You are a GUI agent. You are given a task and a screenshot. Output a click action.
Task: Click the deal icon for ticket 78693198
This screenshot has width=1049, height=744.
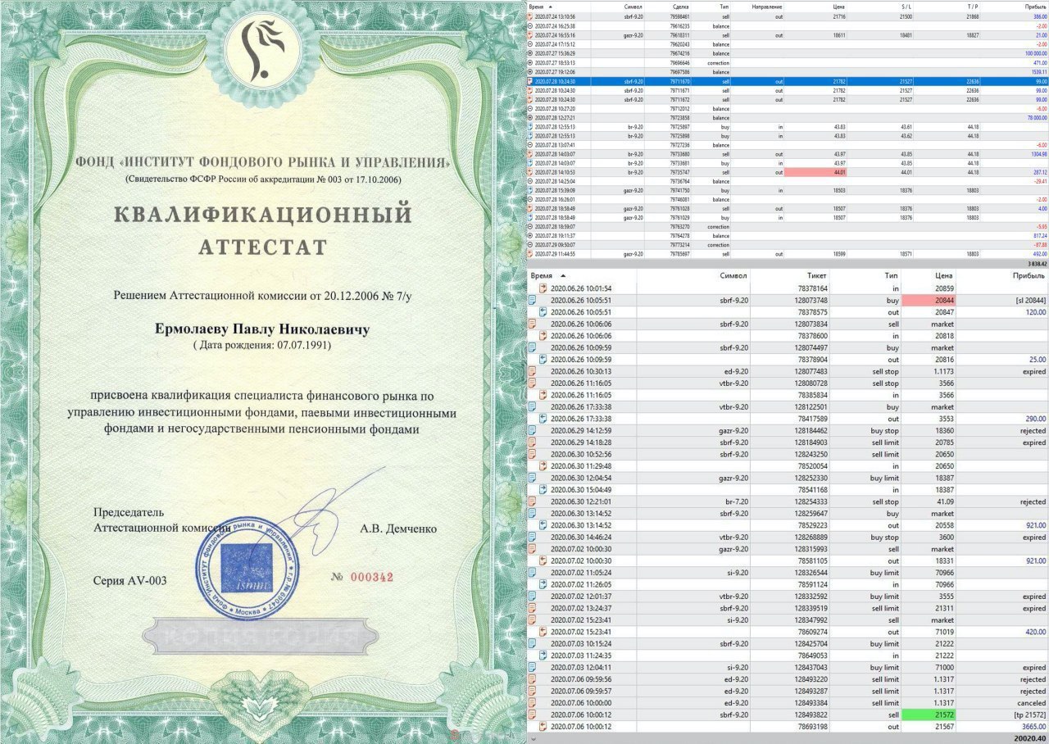tap(543, 727)
